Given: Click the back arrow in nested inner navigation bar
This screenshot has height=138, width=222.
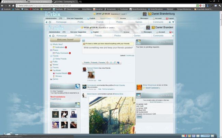Looking at the screenshot, I should [50, 36].
